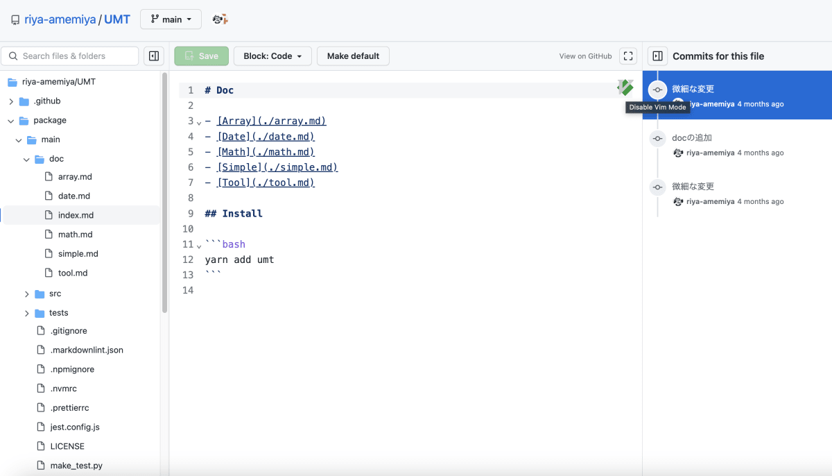Click the search magnifier icon in the file search
Viewport: 832px width, 476px height.
pos(13,56)
